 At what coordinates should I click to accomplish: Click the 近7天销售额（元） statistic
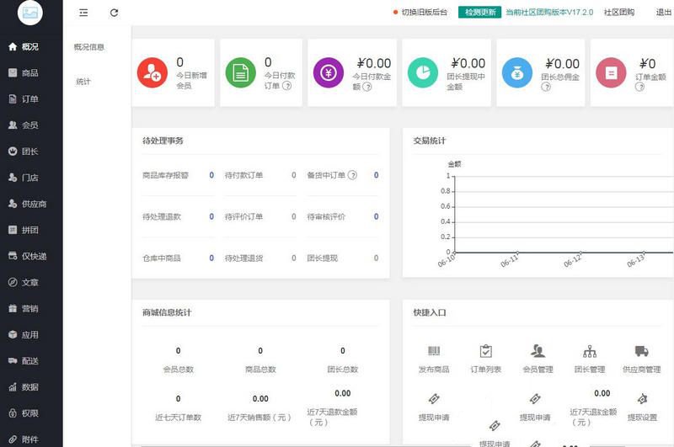260,408
